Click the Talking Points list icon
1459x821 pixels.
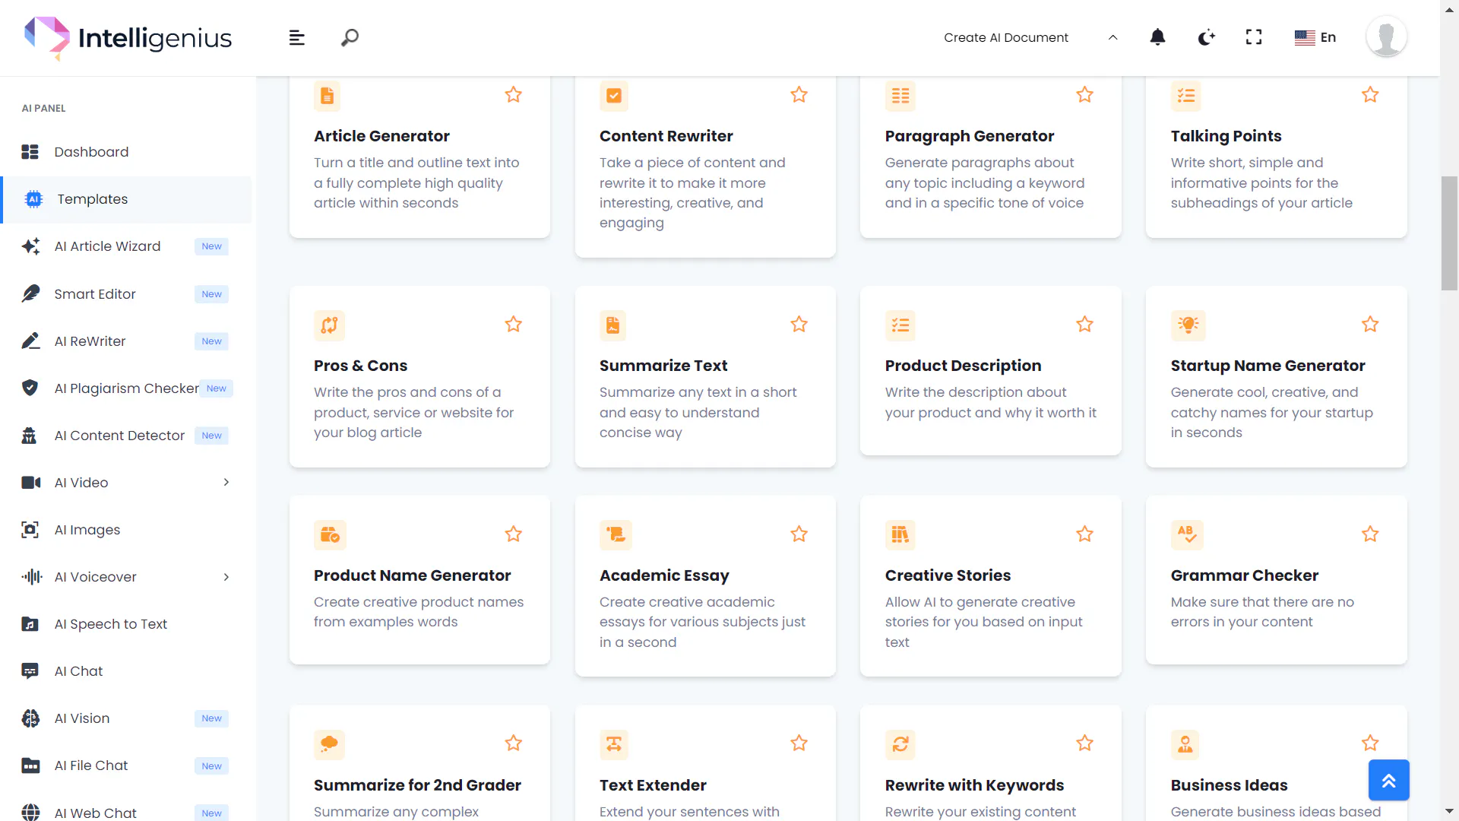(1186, 96)
